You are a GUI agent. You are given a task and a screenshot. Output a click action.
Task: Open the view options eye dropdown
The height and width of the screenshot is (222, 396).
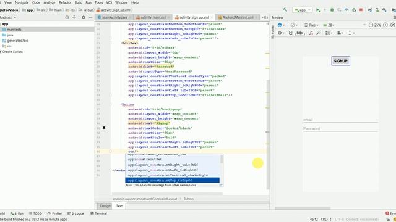click(x=281, y=33)
